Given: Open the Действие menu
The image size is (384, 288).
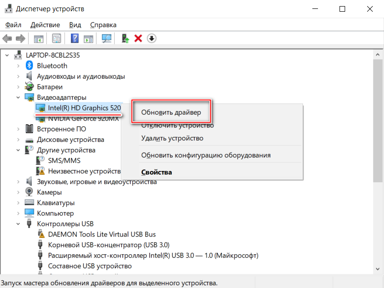Looking at the screenshot, I should click(x=45, y=25).
